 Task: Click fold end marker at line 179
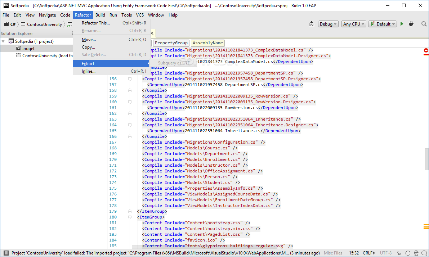pyautogui.click(x=130, y=211)
